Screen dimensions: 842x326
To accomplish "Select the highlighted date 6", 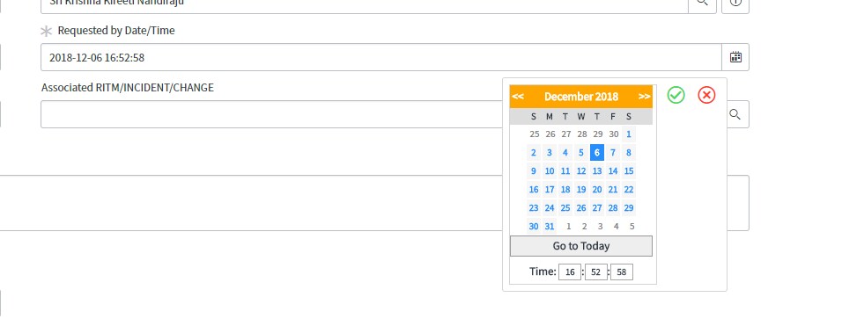I will (596, 153).
